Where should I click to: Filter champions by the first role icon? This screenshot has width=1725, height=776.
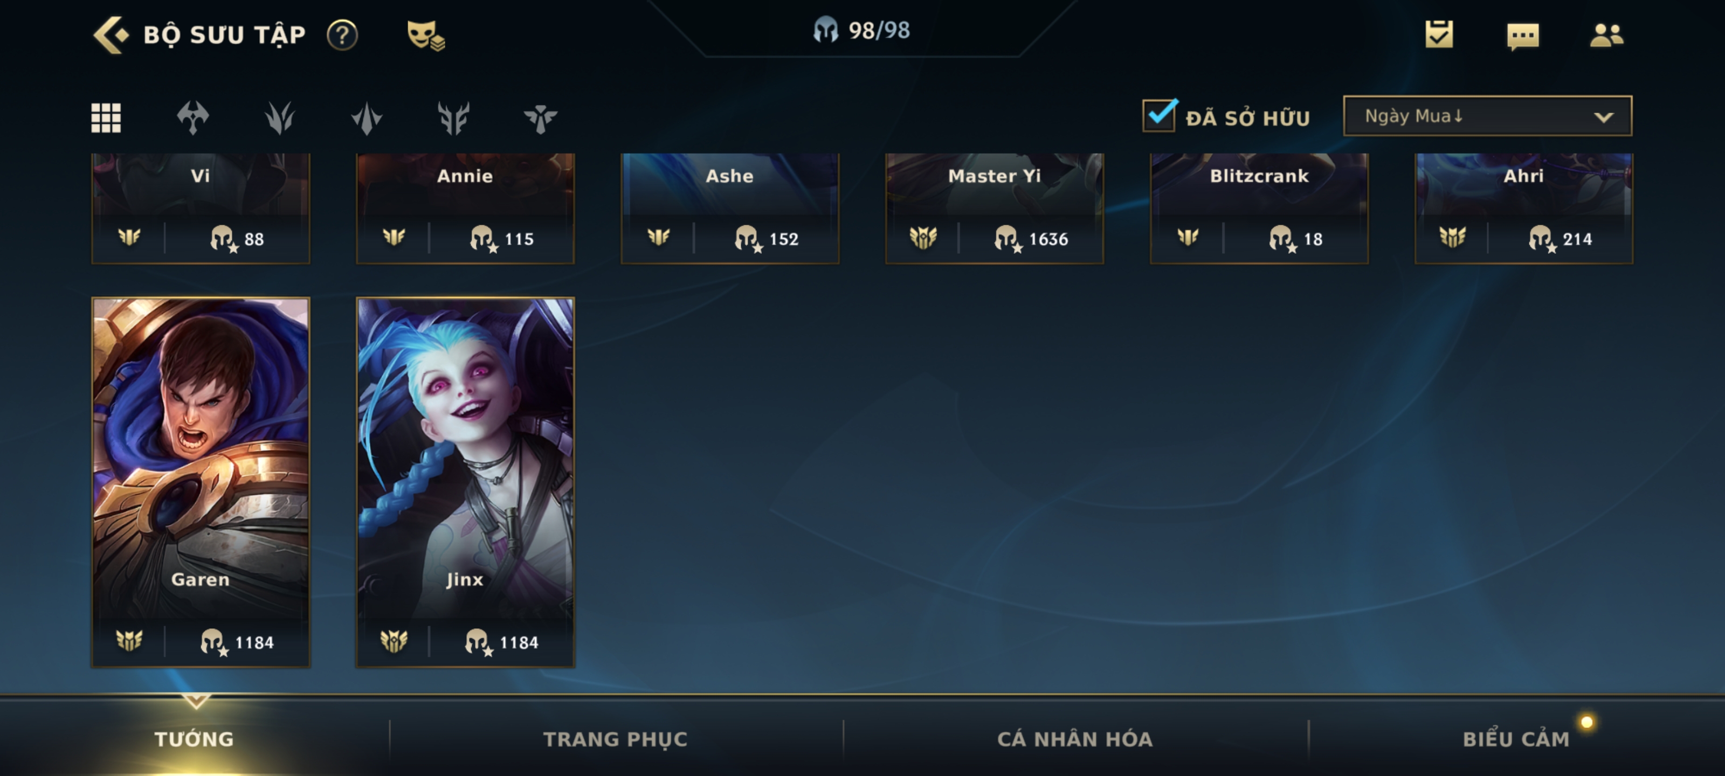(193, 118)
